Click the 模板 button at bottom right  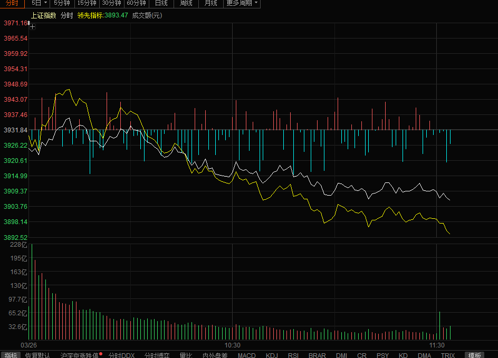(475, 355)
